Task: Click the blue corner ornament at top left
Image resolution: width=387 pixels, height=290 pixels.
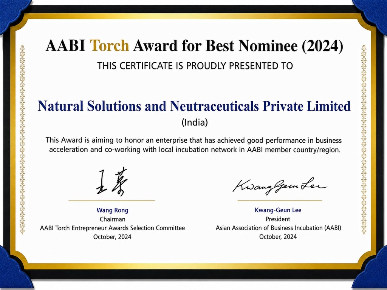Action: (14, 15)
